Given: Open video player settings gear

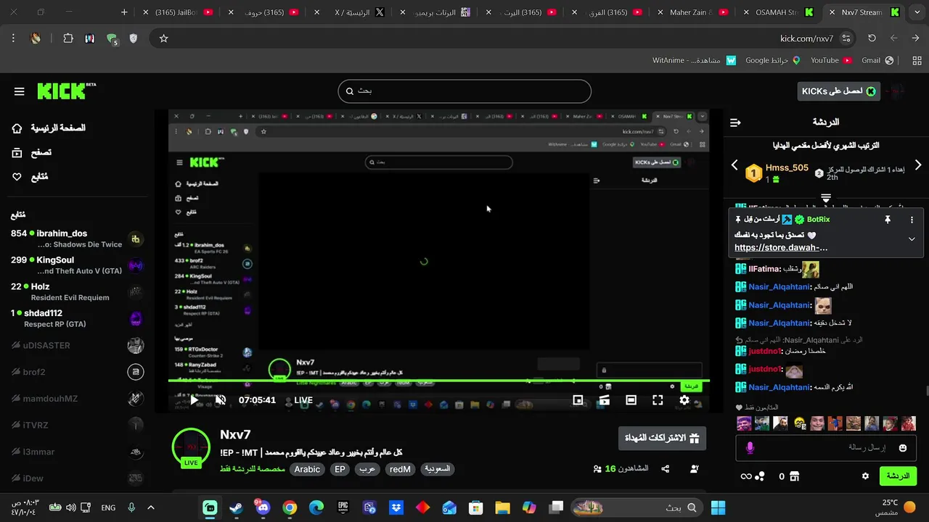Looking at the screenshot, I should coord(684,399).
